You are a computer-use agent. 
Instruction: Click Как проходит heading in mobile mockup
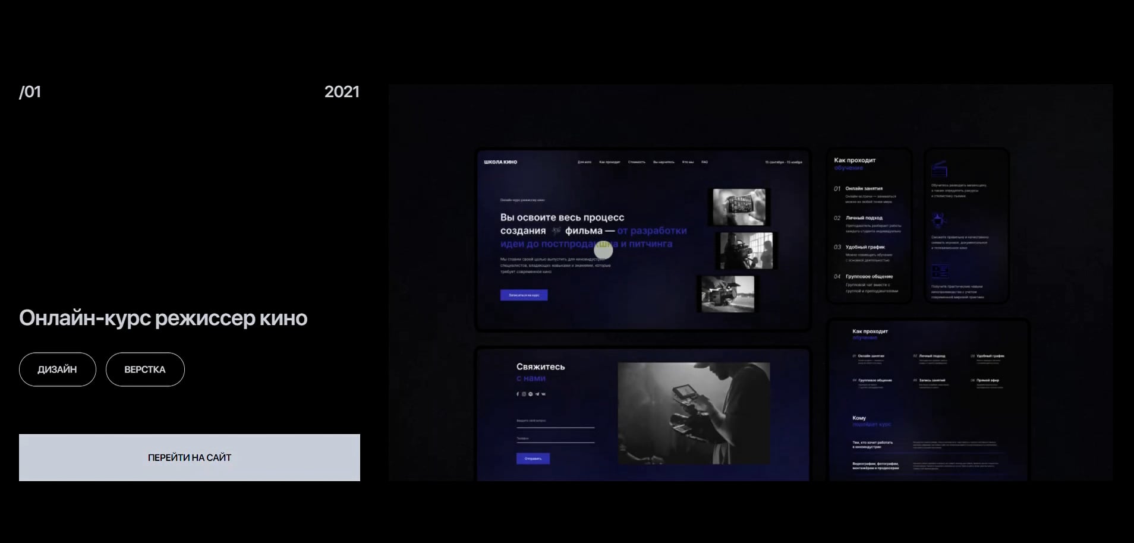click(x=855, y=160)
